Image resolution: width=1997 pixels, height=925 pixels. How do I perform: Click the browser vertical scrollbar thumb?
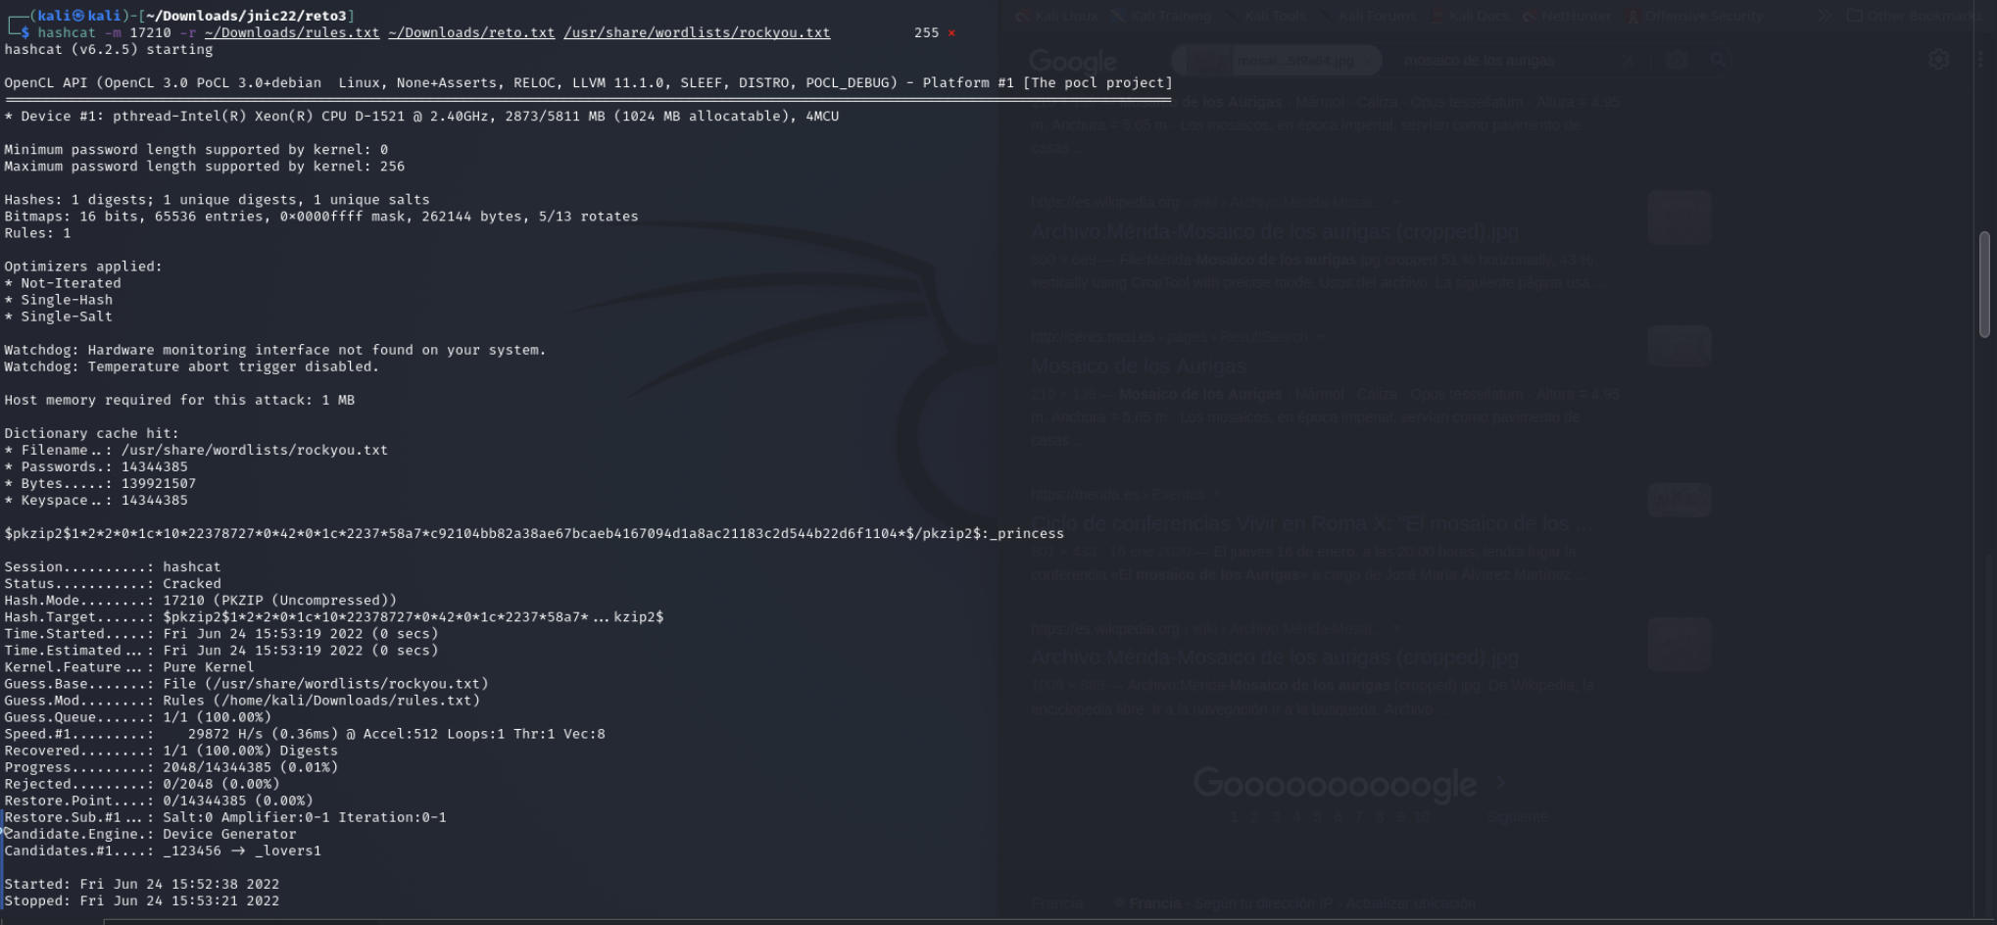point(1984,284)
